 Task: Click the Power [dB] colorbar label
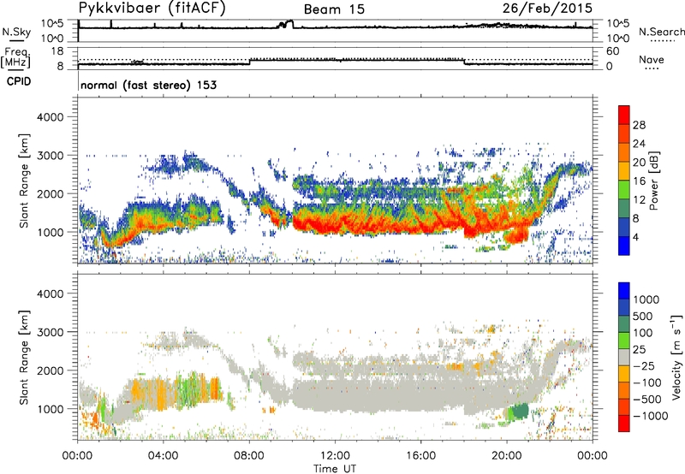[x=653, y=181]
